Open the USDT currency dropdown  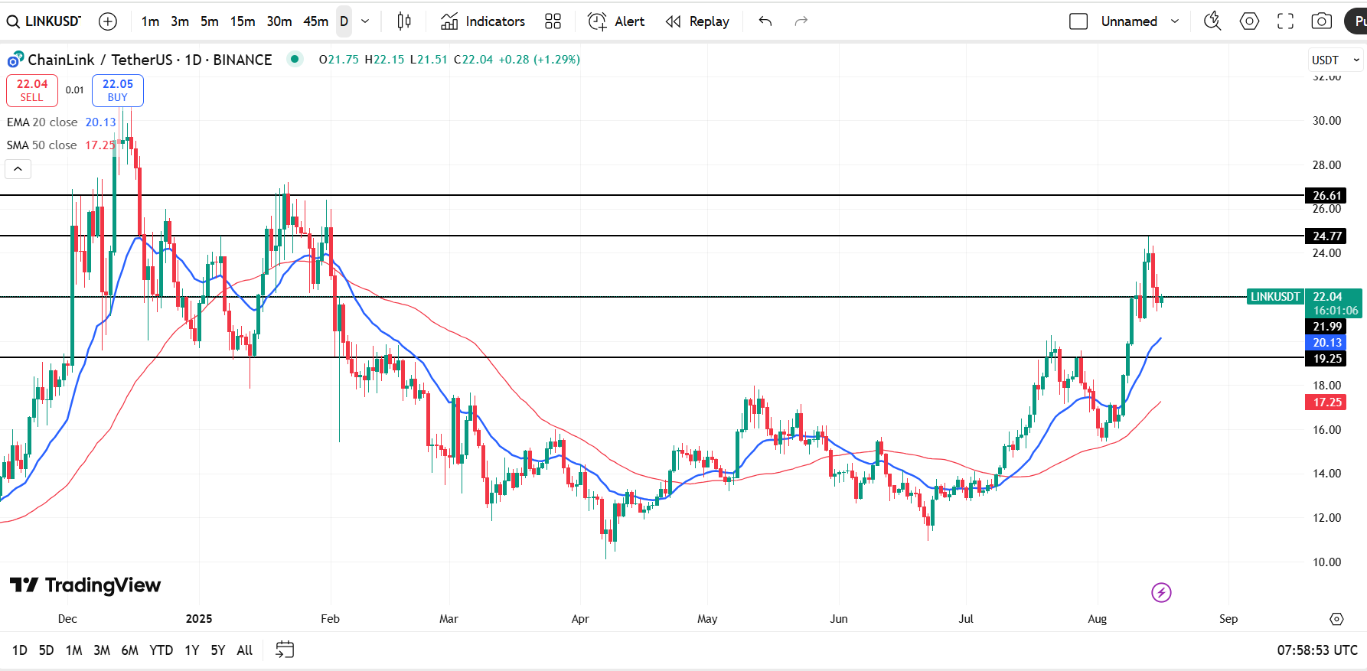(1336, 60)
